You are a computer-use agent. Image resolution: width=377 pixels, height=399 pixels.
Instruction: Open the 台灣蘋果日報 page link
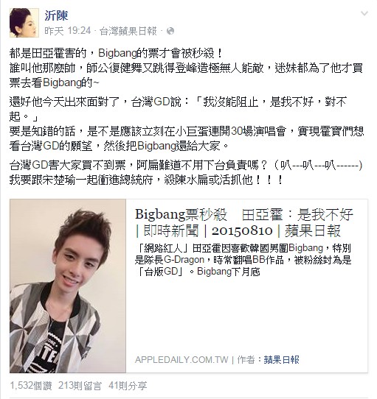128,31
